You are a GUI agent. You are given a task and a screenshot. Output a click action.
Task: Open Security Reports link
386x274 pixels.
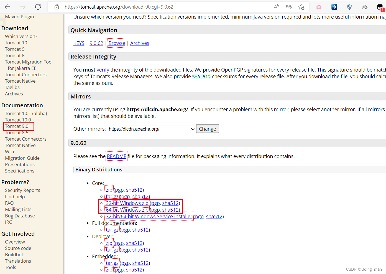[22, 190]
